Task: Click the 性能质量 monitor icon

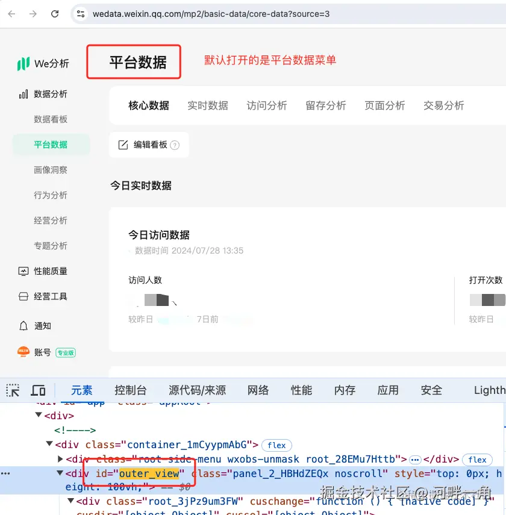Action: coord(23,271)
